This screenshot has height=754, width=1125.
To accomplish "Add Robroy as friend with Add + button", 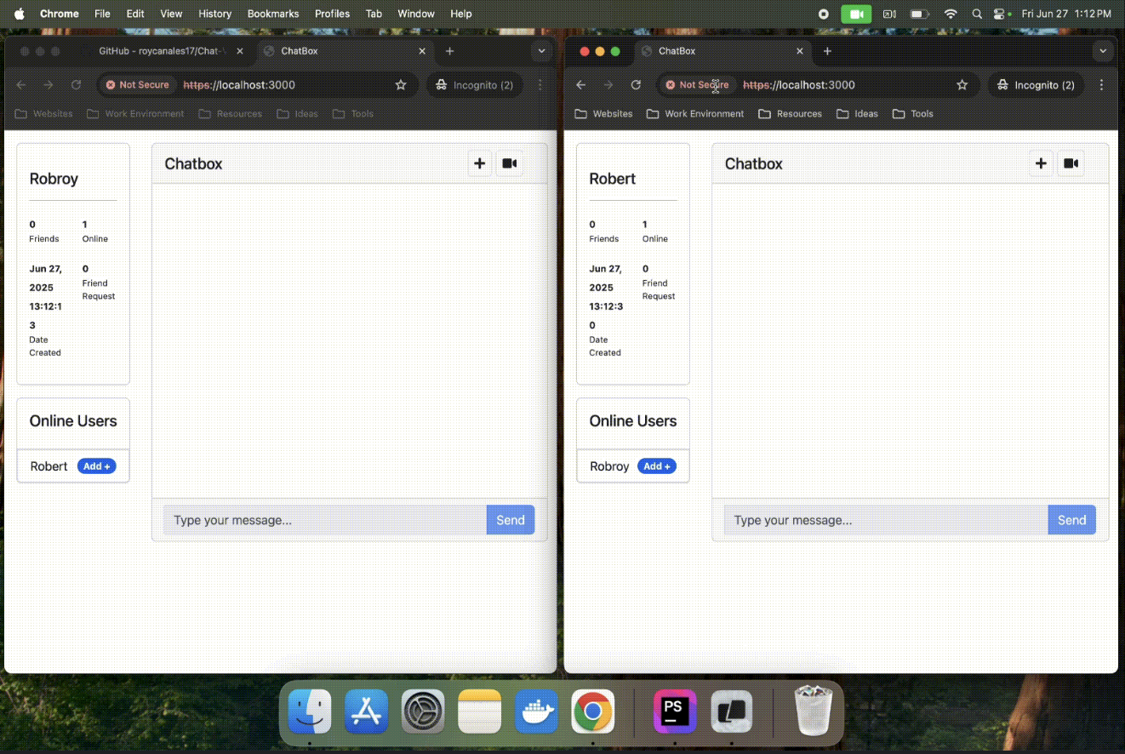I will tap(657, 466).
